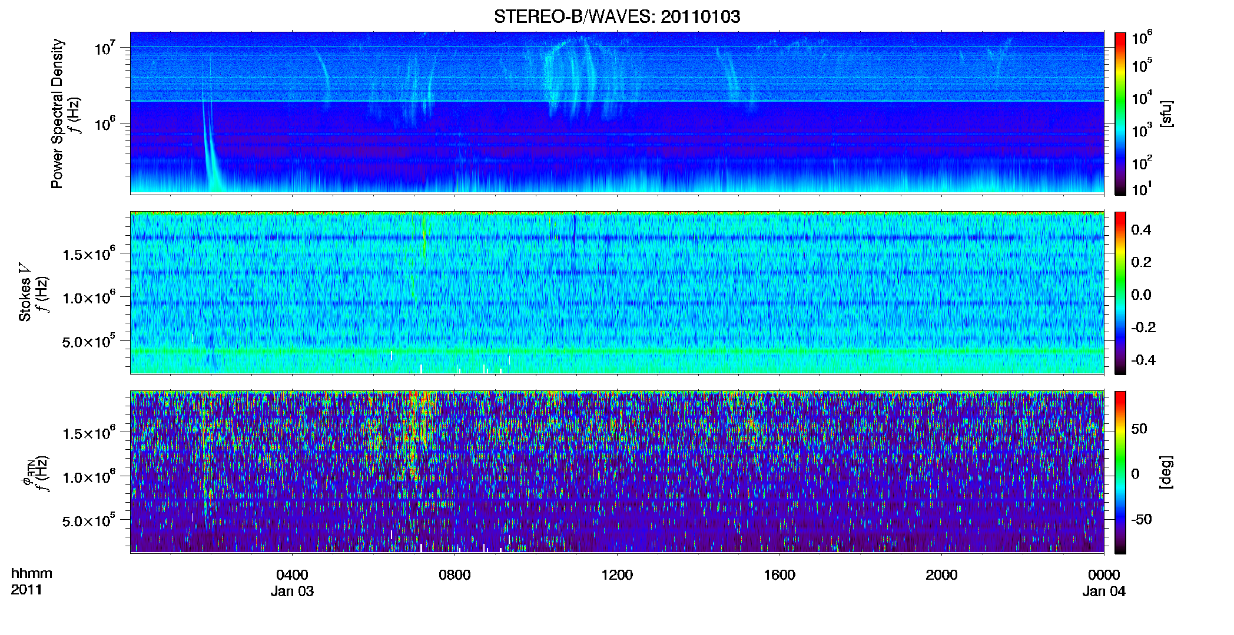This screenshot has width=1234, height=635.
Task: Click the 2011 year label at bottom left
Action: click(x=26, y=590)
